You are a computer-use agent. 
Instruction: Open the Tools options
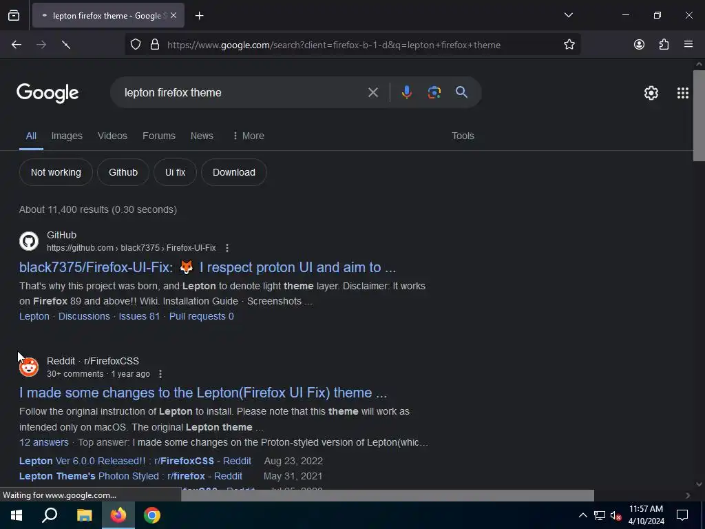[463, 136]
